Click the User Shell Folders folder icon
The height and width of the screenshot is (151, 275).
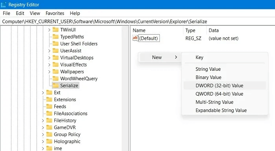click(55, 44)
